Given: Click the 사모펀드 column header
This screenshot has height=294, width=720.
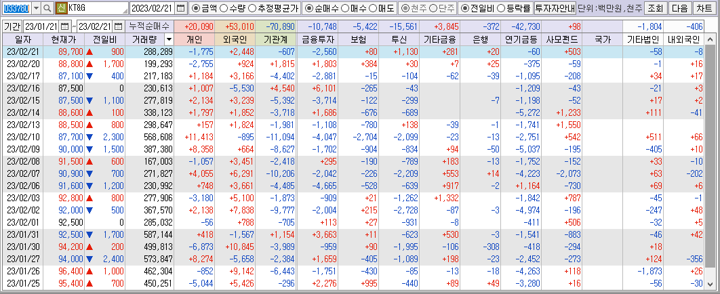Looking at the screenshot, I should coord(562,40).
